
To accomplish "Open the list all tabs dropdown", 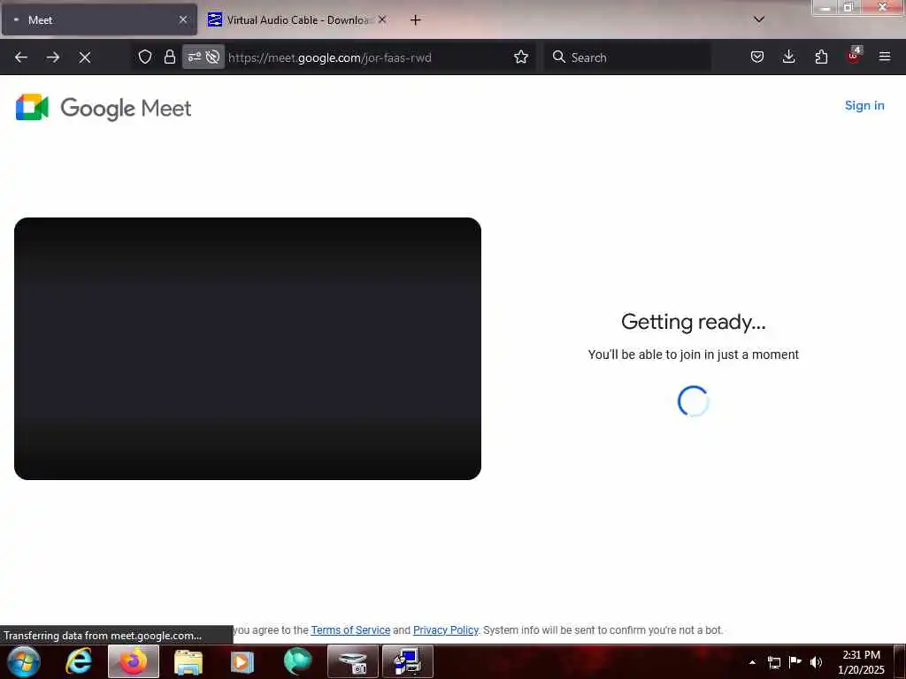I will pos(759,19).
